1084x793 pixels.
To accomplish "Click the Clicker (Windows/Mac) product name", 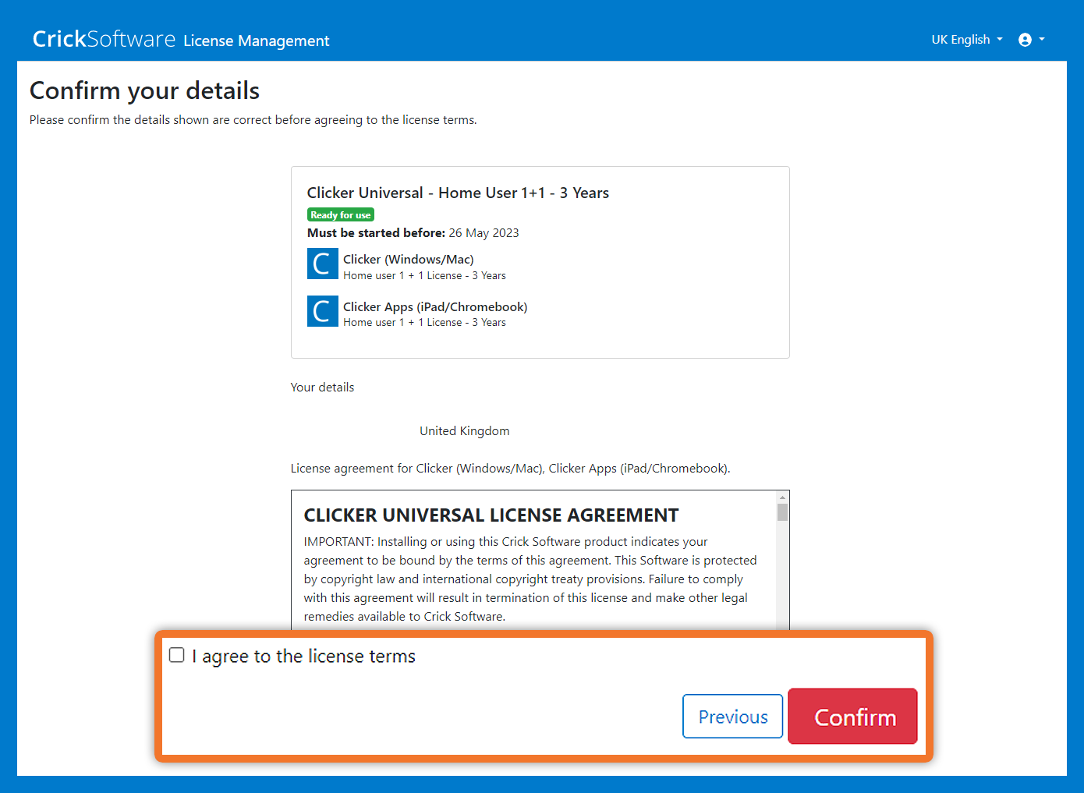I will tap(408, 259).
